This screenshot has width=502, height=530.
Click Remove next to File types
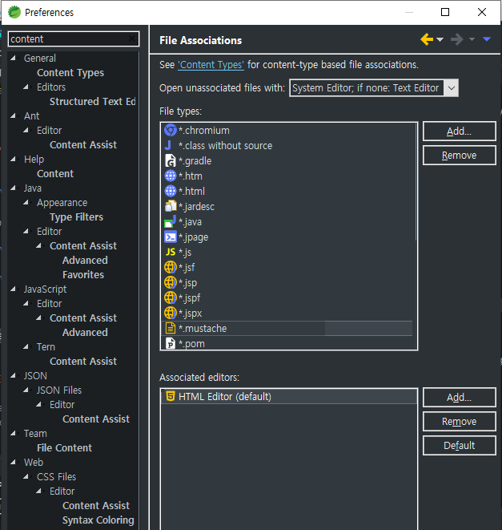pos(459,155)
